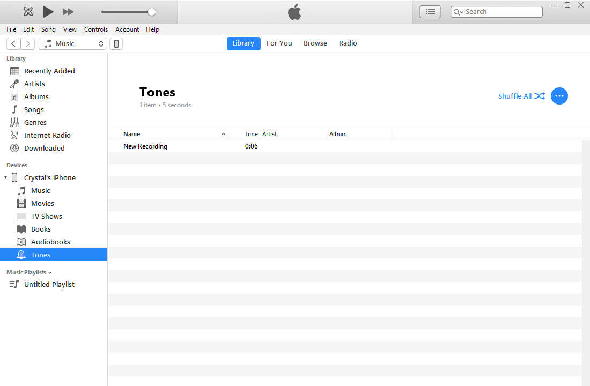
Task: Open the Account menu
Action: point(127,29)
